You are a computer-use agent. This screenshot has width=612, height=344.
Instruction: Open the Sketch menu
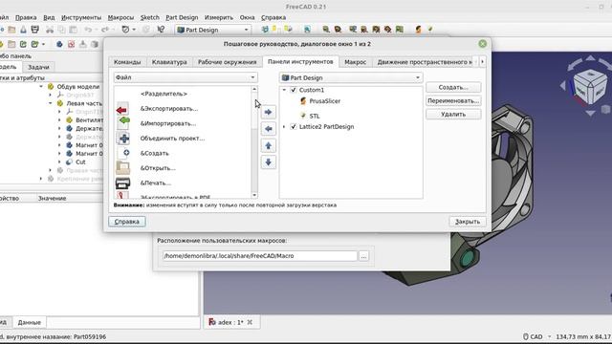150,17
